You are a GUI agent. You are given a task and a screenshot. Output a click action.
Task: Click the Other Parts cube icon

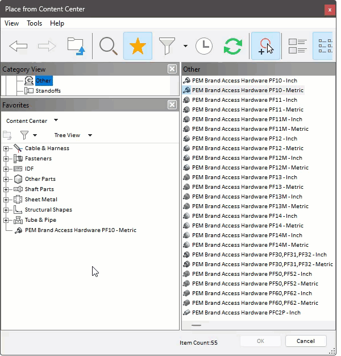point(18,179)
